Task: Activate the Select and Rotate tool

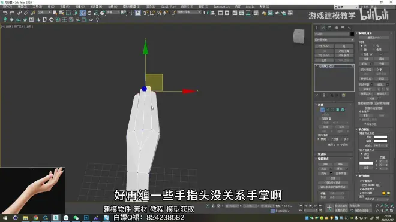Action: pyautogui.click(x=89, y=13)
